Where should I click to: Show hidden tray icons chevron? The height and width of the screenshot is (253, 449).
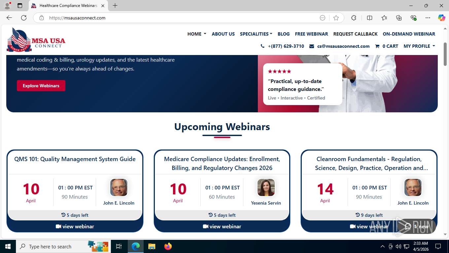pyautogui.click(x=383, y=246)
